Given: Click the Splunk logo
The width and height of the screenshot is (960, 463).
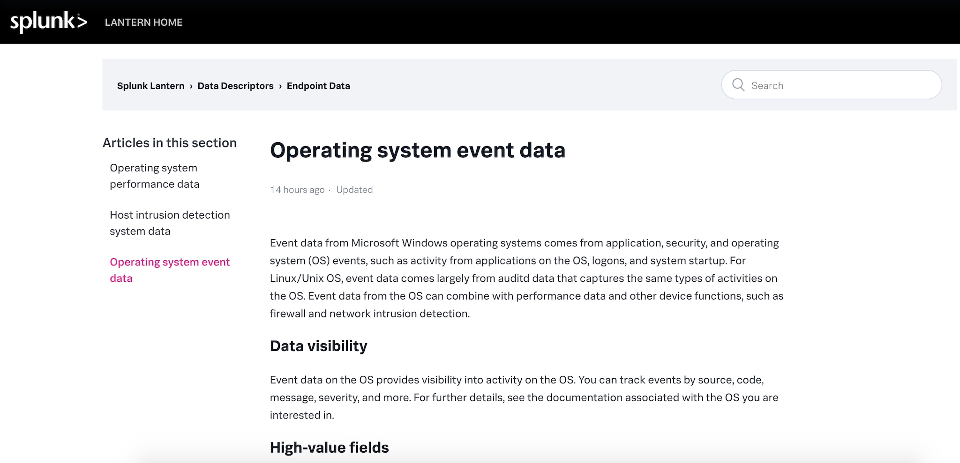Looking at the screenshot, I should (49, 22).
